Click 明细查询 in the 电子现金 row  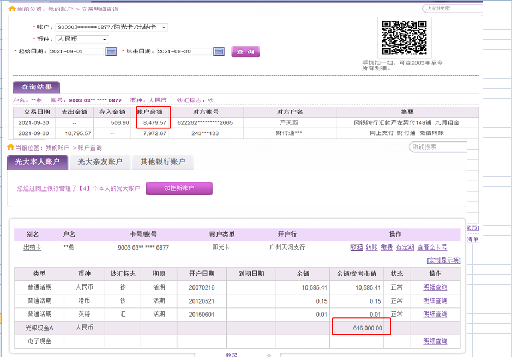pyautogui.click(x=435, y=341)
